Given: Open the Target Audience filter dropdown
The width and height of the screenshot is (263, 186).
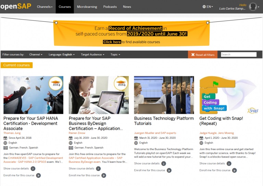Looking at the screenshot, I should 92,55.
